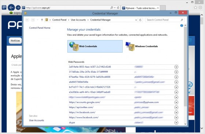Click the browser address bar URL
This screenshot has width=205, height=134.
pyautogui.click(x=38, y=8)
